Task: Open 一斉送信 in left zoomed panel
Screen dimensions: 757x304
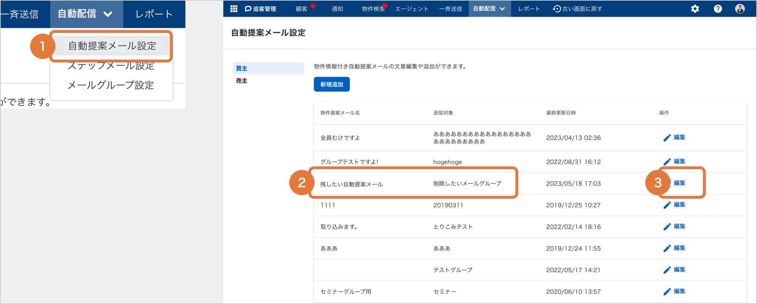Action: tap(20, 14)
